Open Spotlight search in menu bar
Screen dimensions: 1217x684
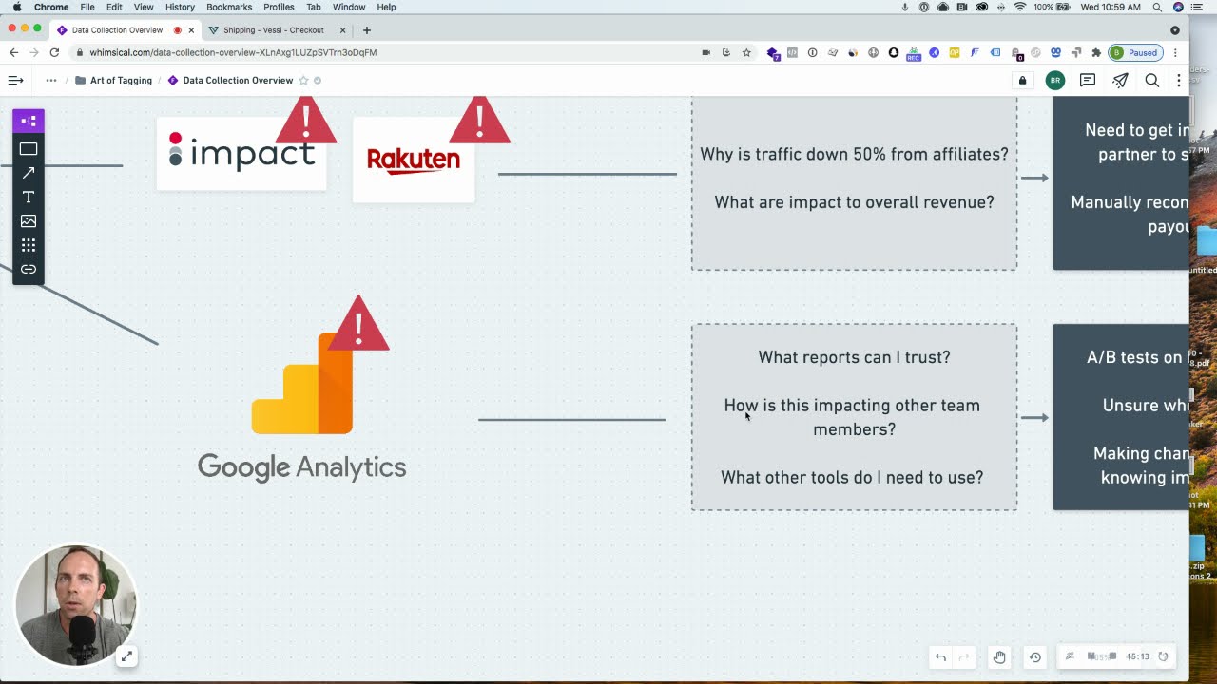click(x=1157, y=7)
